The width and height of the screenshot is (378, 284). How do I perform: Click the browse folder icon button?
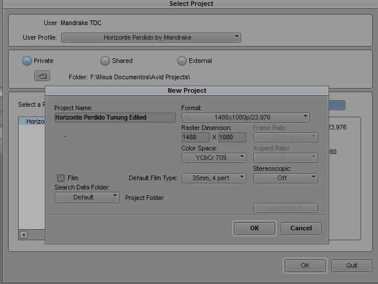pyautogui.click(x=42, y=76)
